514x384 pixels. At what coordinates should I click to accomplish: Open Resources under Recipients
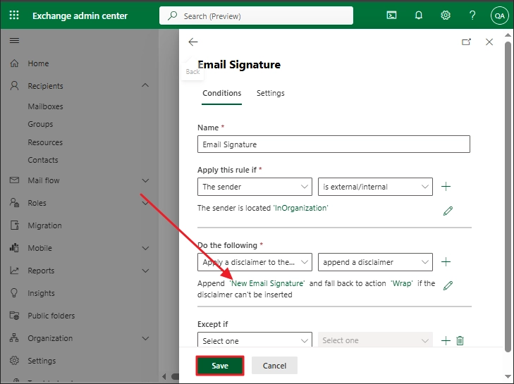tap(45, 142)
